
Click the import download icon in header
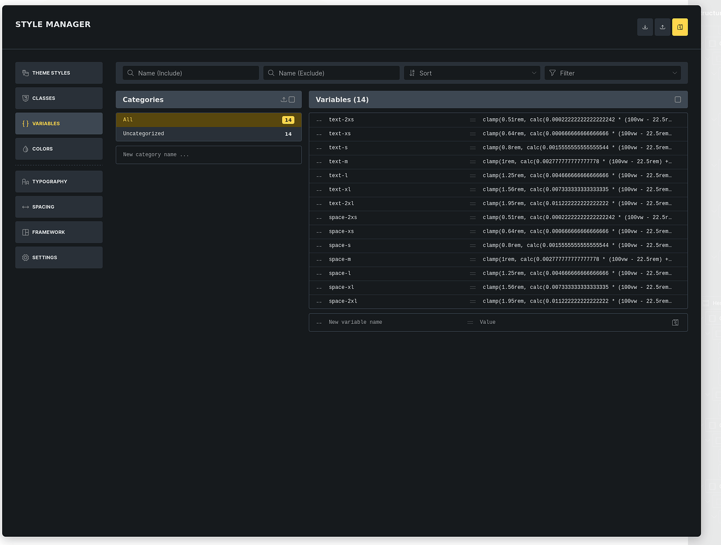(645, 27)
